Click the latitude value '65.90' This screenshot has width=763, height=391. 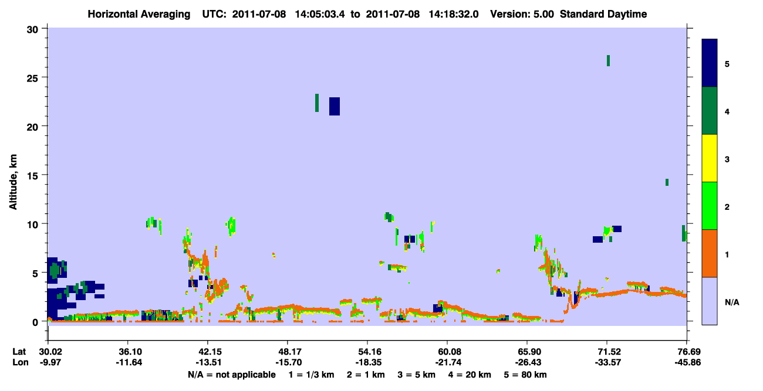[527, 352]
